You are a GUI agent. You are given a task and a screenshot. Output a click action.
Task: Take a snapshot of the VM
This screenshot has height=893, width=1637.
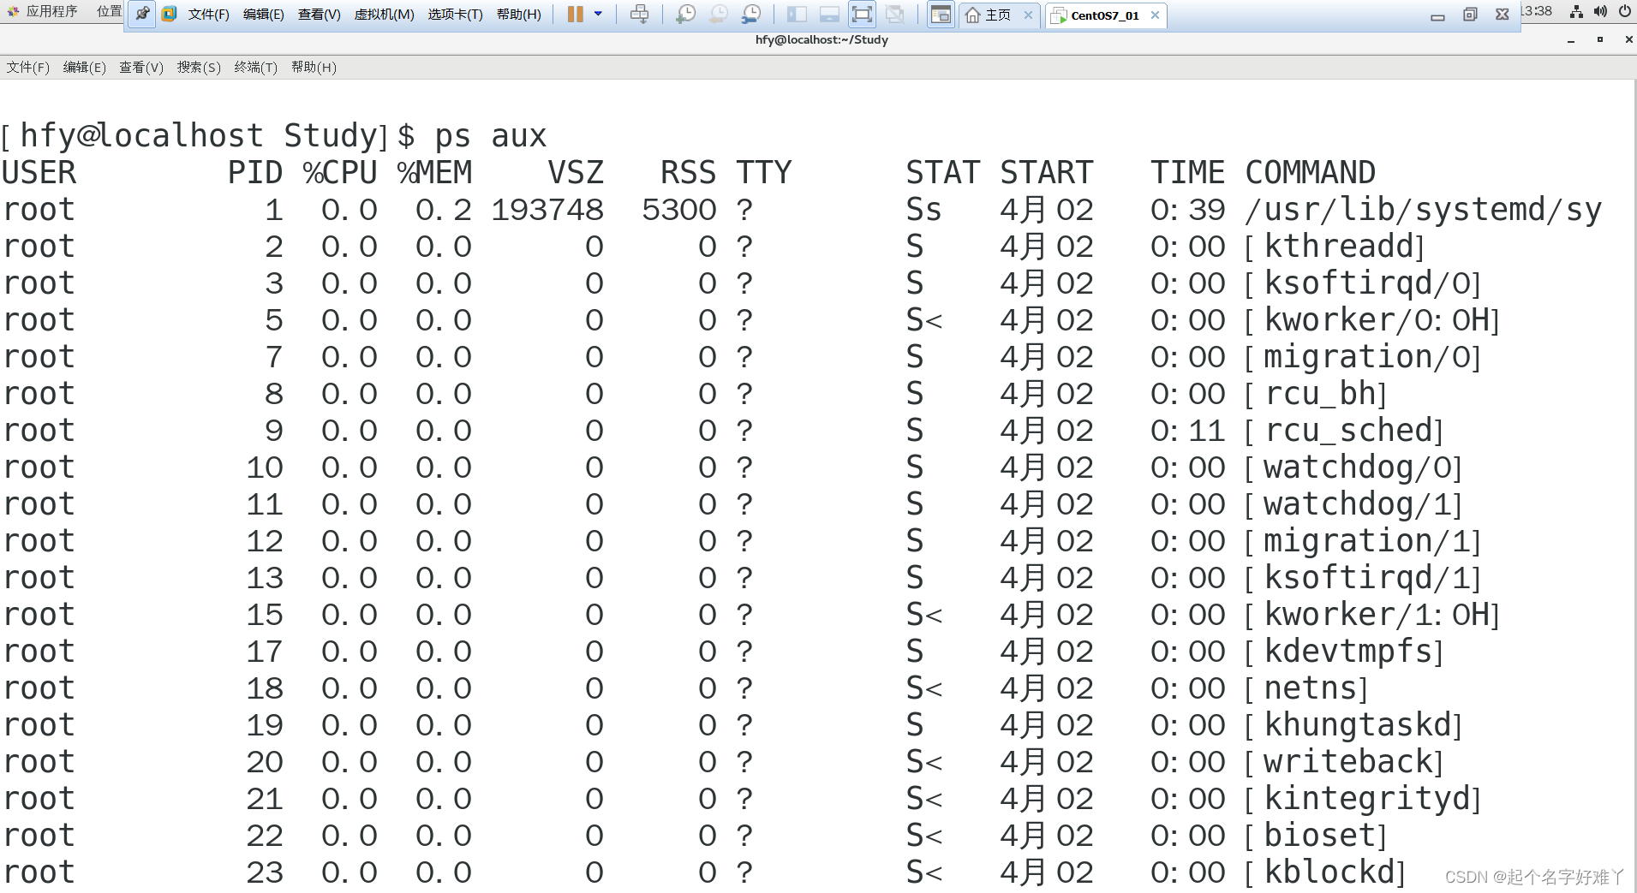tap(685, 14)
